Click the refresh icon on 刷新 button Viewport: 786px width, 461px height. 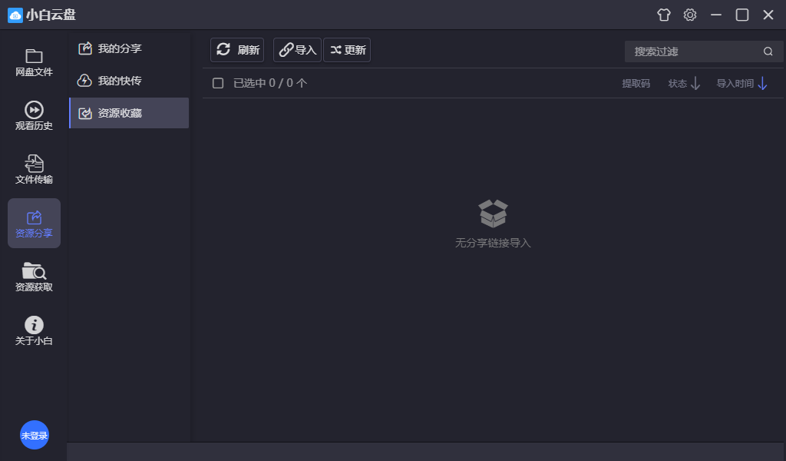[x=223, y=49]
